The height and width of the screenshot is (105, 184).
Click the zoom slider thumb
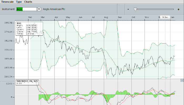tap(135, 9)
